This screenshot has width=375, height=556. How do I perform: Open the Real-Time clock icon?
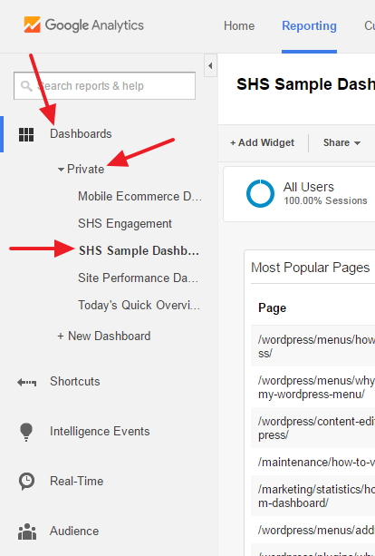(x=26, y=482)
